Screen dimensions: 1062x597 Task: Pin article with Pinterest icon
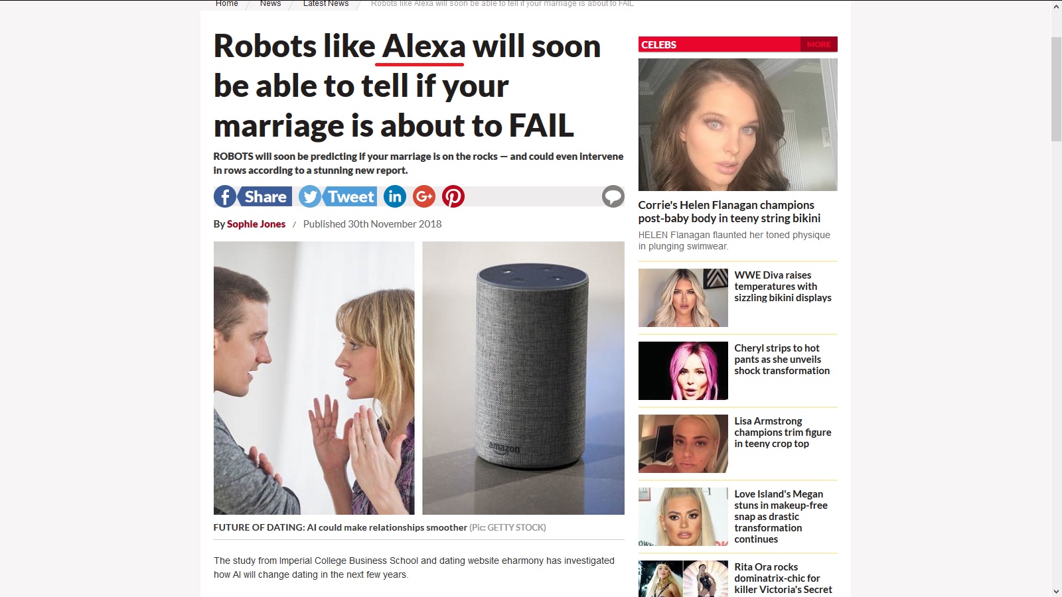pyautogui.click(x=453, y=196)
